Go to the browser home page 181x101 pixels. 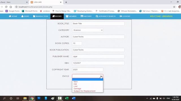11,7
